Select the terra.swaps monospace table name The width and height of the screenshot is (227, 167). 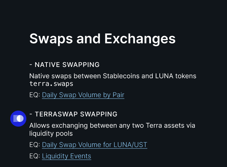[51, 84]
